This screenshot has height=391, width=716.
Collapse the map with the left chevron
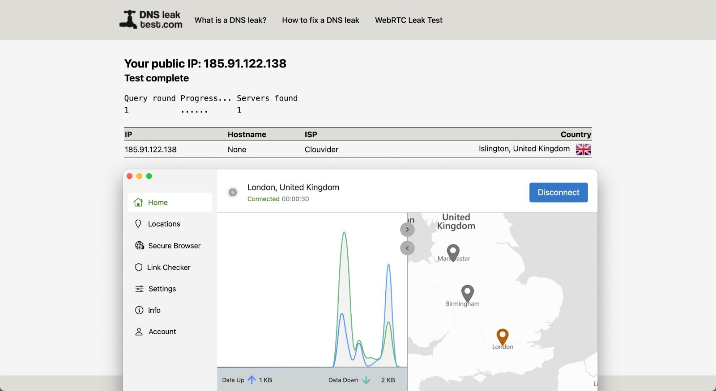pos(407,248)
